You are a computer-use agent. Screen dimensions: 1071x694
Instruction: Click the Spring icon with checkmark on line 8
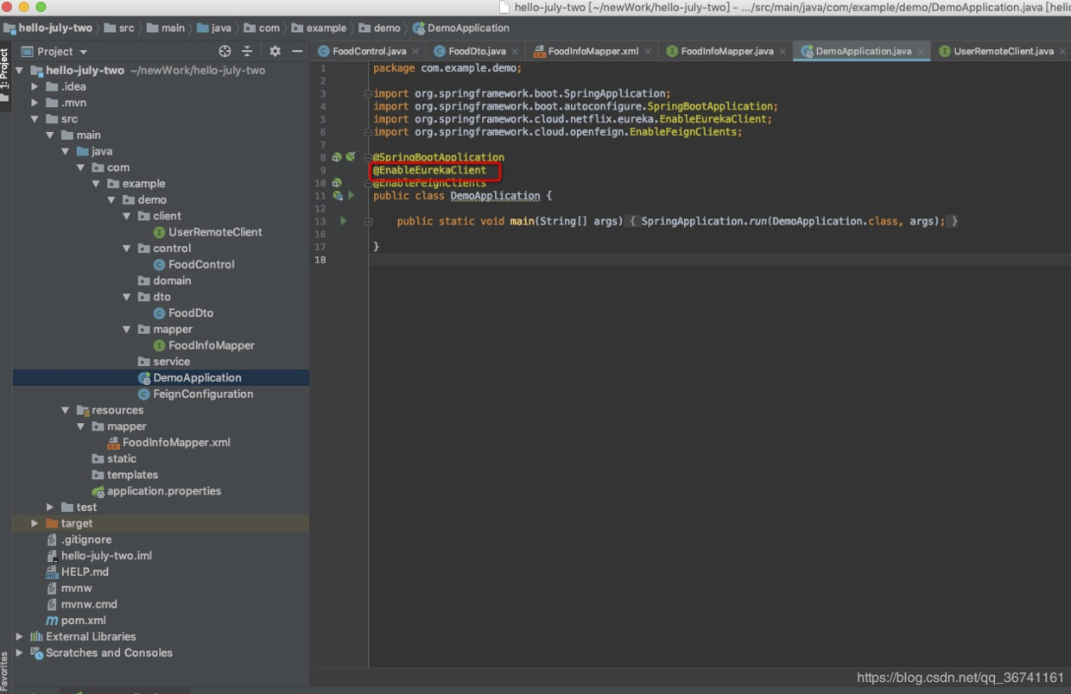click(x=350, y=157)
